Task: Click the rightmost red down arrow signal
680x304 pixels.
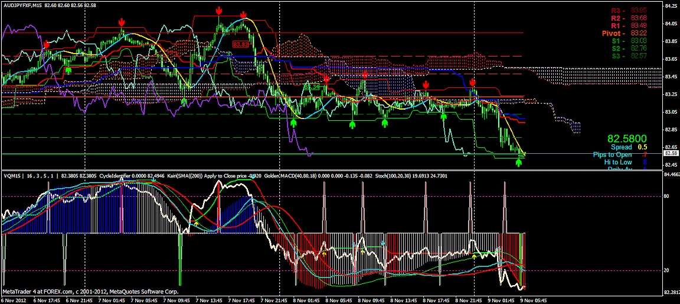Action: click(472, 82)
